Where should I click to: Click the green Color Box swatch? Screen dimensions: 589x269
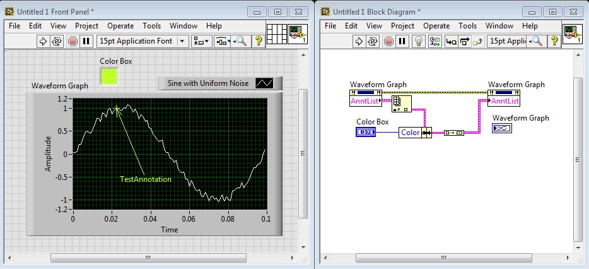[108, 76]
